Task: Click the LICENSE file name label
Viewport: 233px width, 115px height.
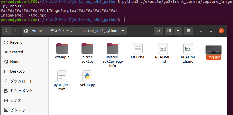Action: pyautogui.click(x=138, y=57)
